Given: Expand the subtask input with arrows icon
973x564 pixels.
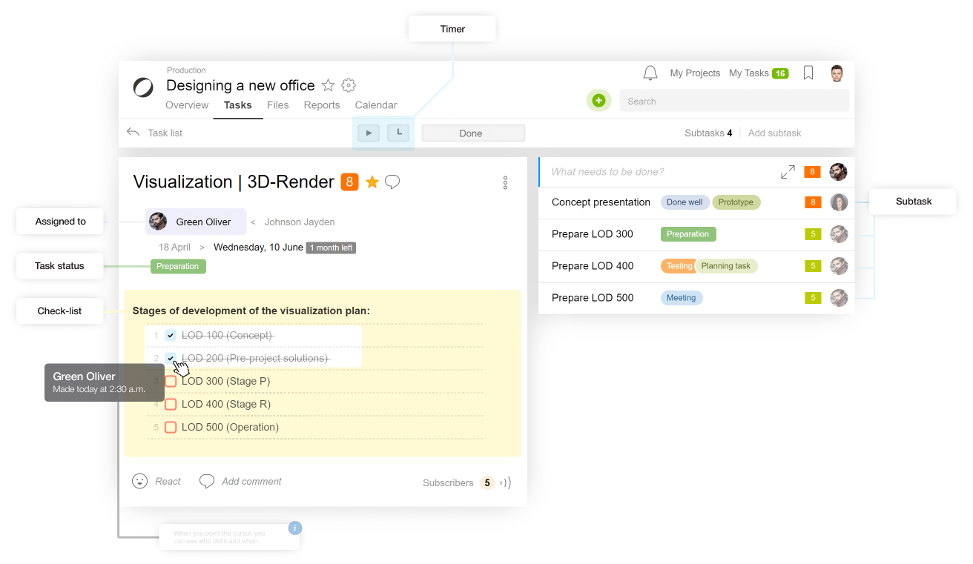Looking at the screenshot, I should click(x=788, y=172).
